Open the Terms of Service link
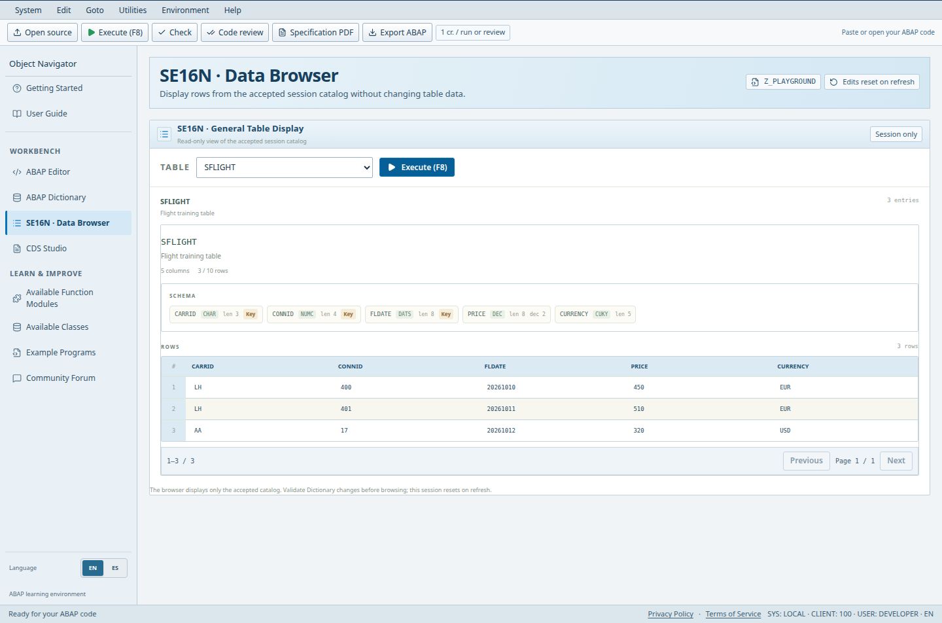The width and height of the screenshot is (942, 623). tap(733, 614)
